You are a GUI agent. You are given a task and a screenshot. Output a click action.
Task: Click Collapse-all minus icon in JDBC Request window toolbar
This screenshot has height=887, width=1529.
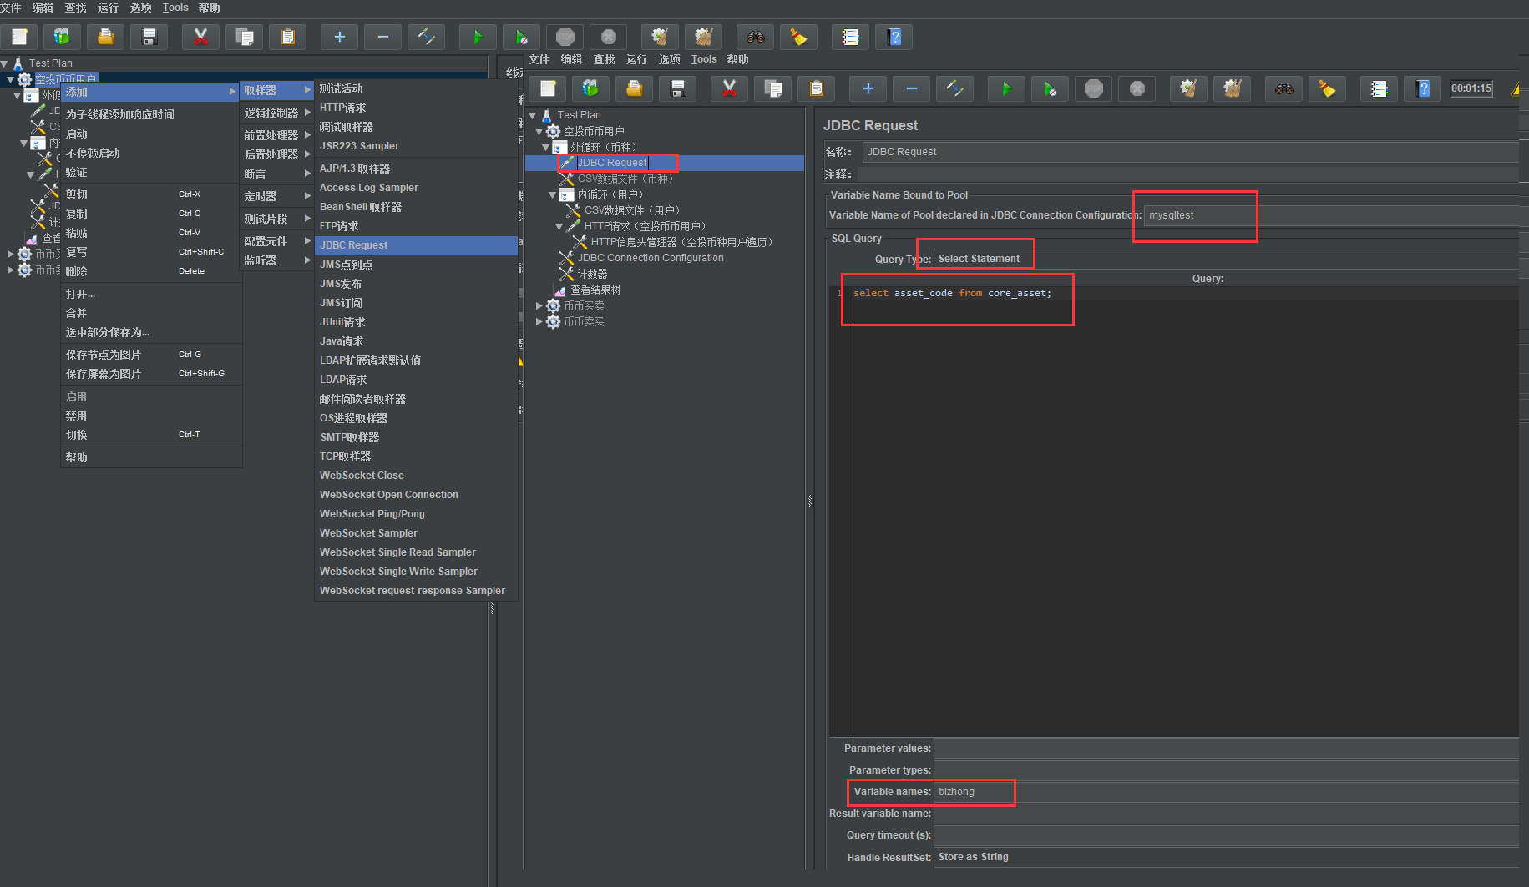[912, 88]
